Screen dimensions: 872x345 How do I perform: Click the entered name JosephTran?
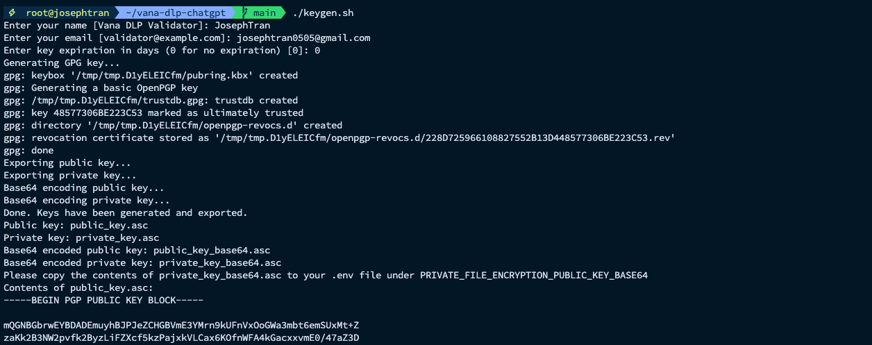(x=242, y=26)
